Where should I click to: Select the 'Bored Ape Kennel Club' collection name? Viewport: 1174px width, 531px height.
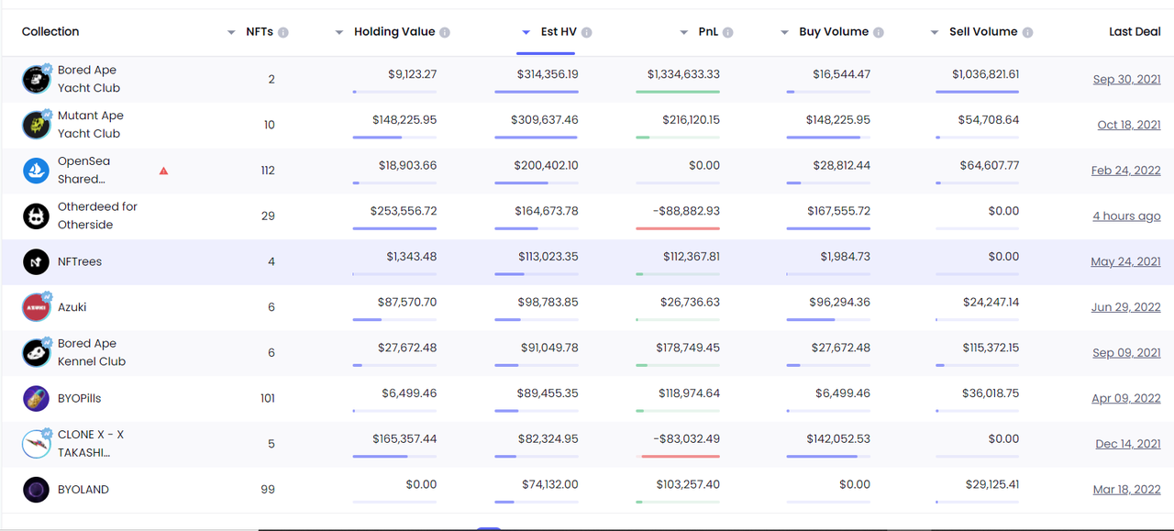pyautogui.click(x=92, y=352)
